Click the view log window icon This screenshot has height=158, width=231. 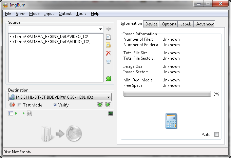click(x=10, y=113)
